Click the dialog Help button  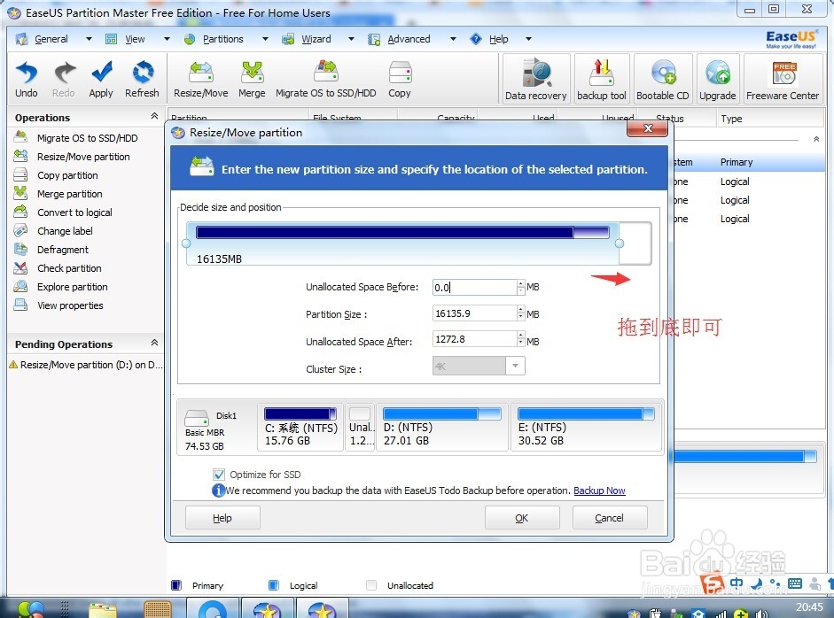tap(222, 518)
